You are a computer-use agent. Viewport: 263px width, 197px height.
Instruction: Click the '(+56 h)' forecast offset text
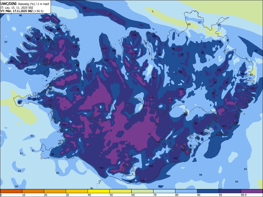[38, 11]
